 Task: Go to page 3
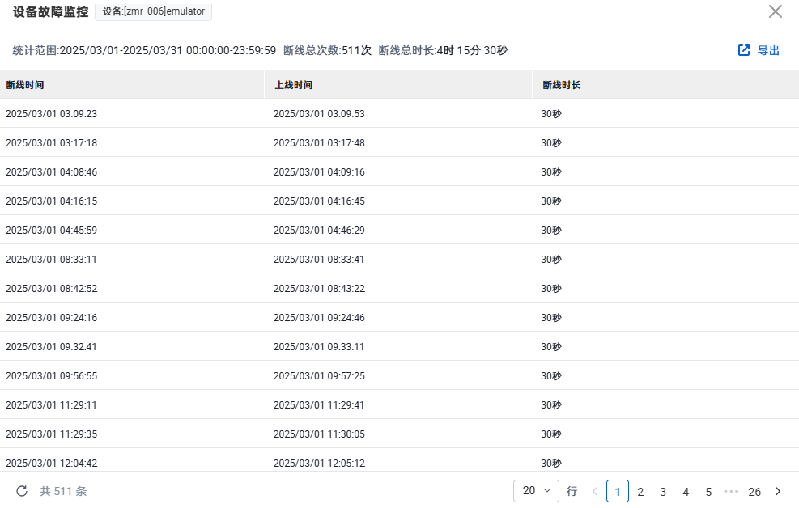tap(663, 491)
